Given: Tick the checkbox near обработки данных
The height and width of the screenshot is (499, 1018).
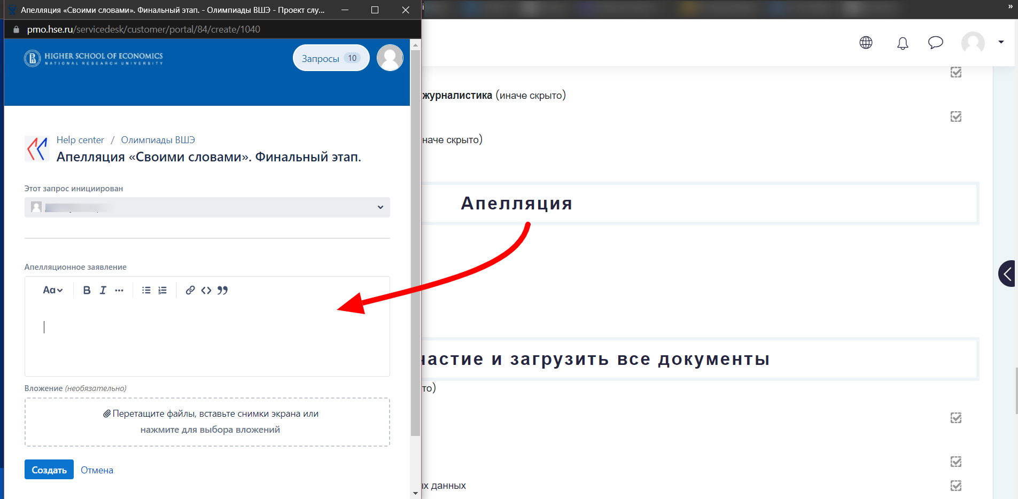Looking at the screenshot, I should point(956,486).
